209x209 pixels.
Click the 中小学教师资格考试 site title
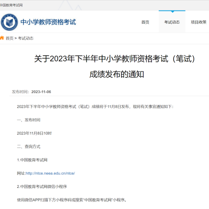(x=48, y=22)
